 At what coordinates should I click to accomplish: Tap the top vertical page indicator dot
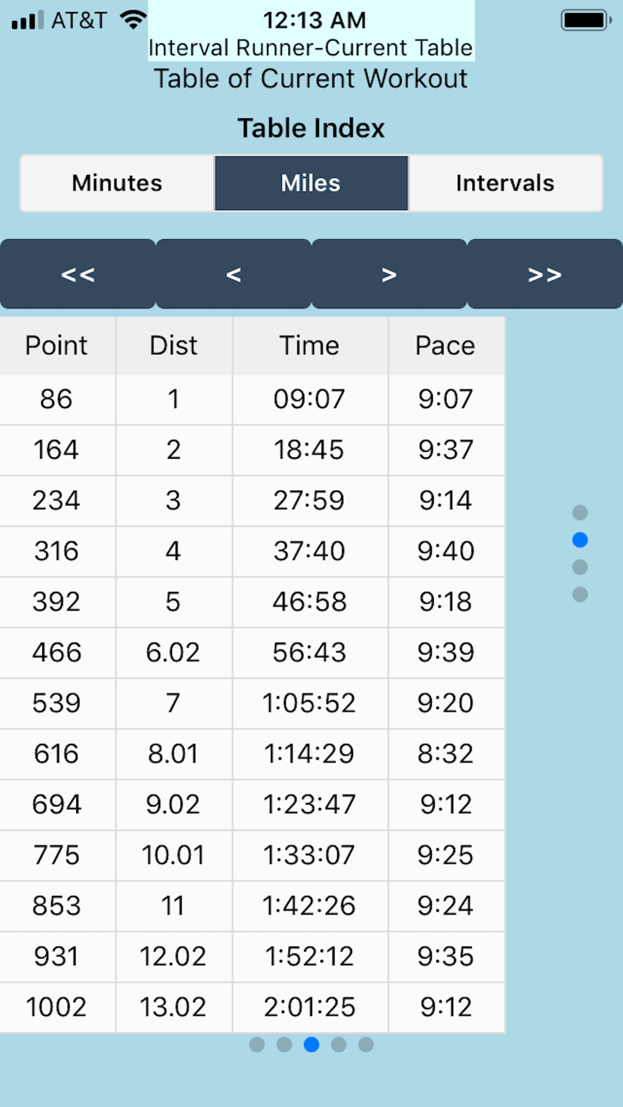click(x=580, y=512)
